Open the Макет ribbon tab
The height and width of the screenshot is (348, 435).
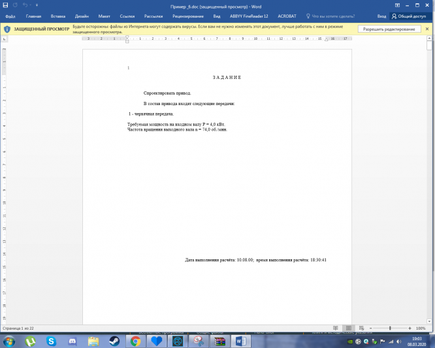(x=105, y=16)
